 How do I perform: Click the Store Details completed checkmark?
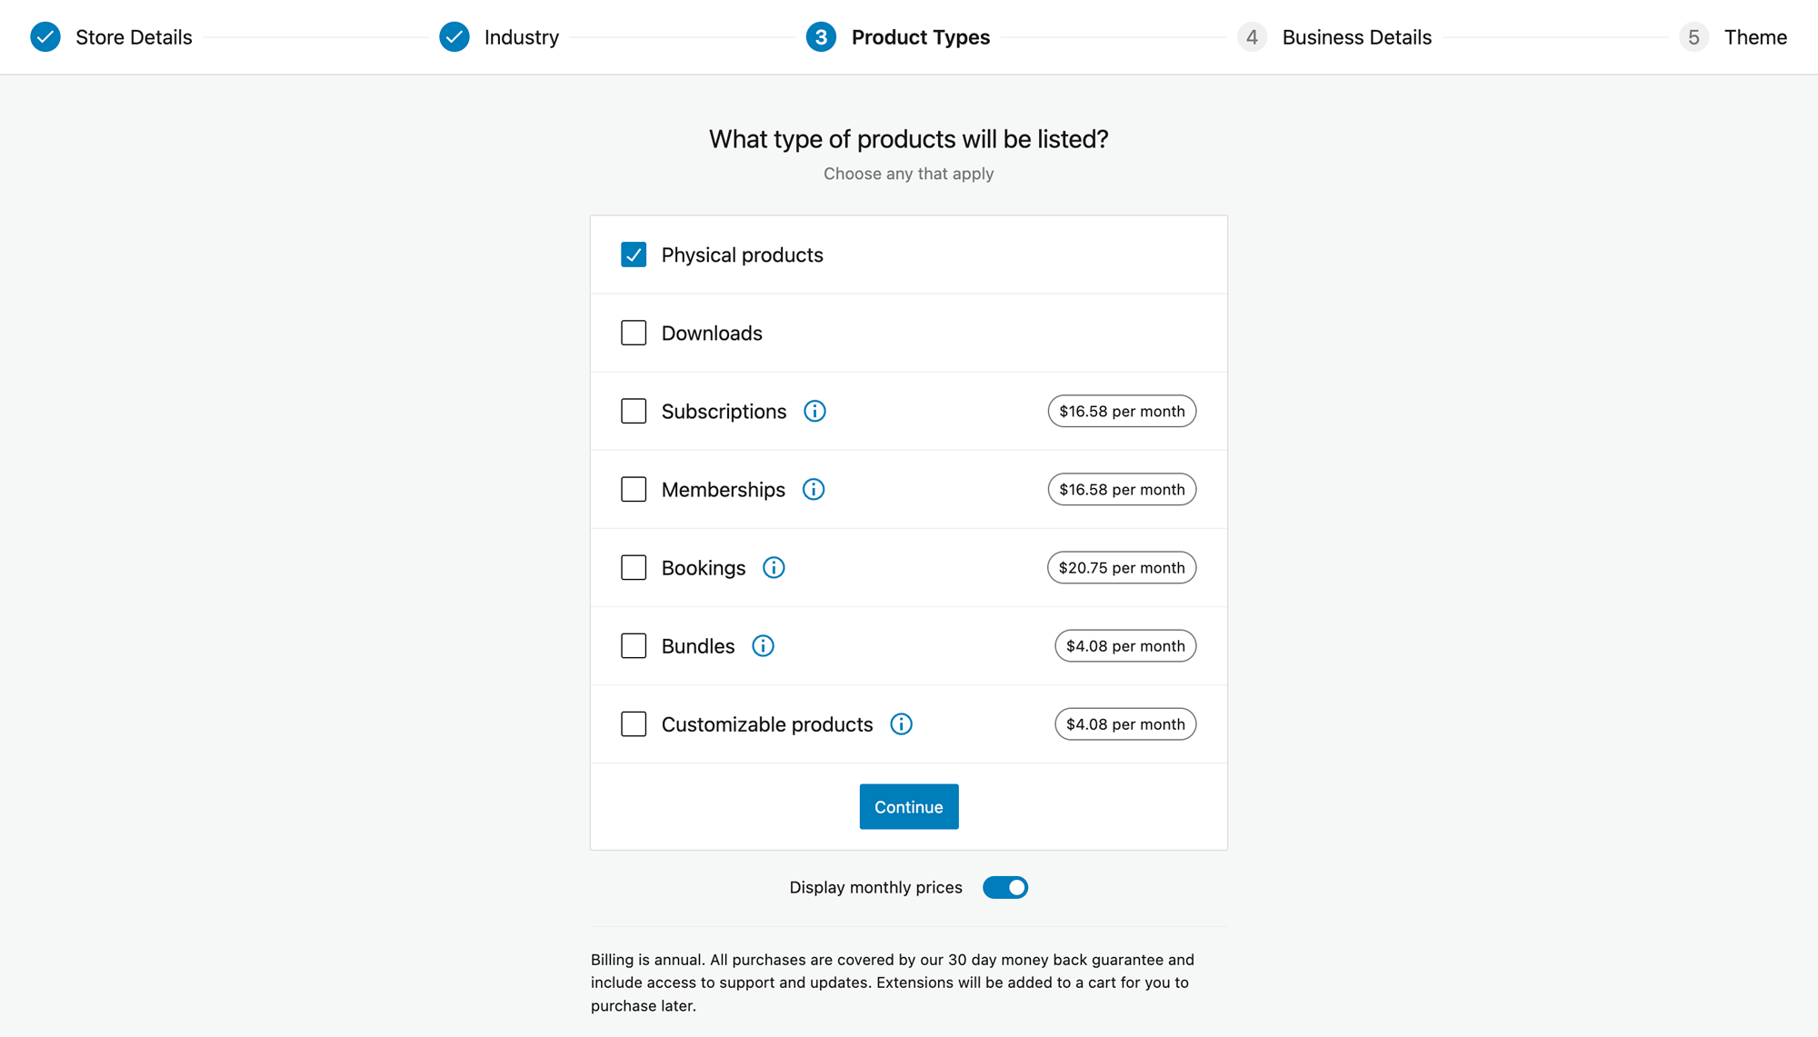click(x=45, y=37)
